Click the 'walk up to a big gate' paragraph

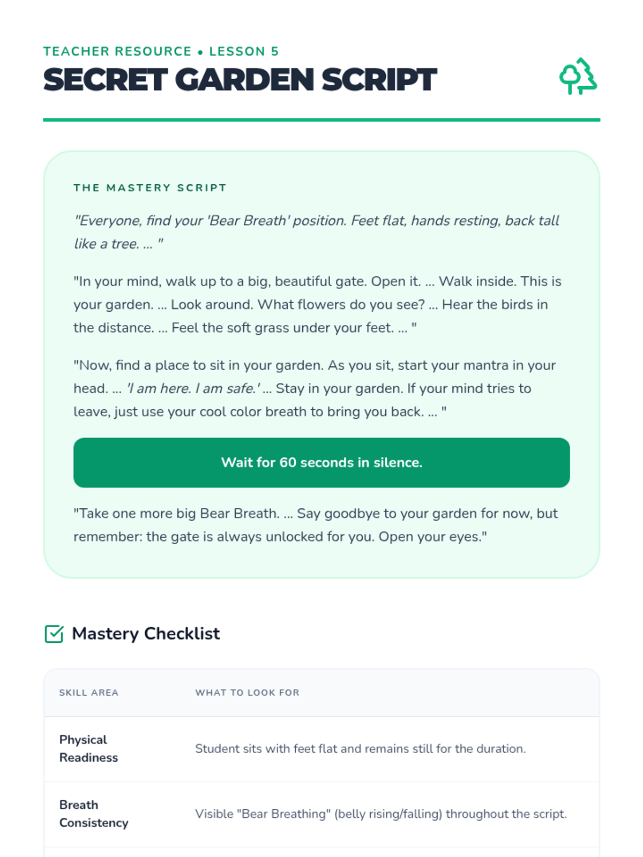coord(317,304)
